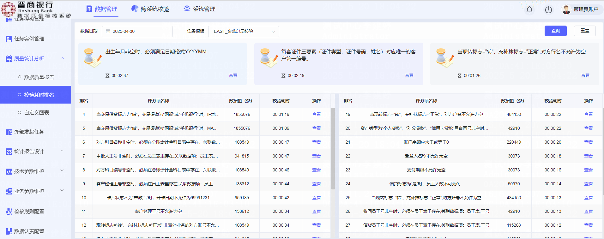Expand the 技术参数维护 menu chevron
Viewport: 604px width, 239px height.
(x=62, y=171)
